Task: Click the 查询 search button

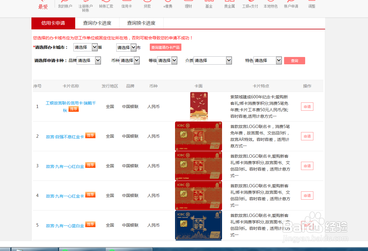Action: (294, 60)
